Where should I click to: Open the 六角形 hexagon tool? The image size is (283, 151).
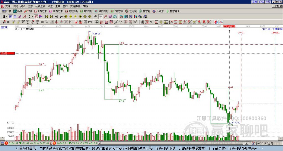158,11
